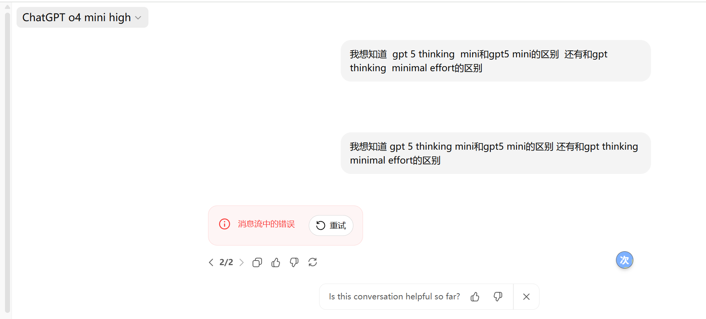Image resolution: width=706 pixels, height=319 pixels.
Task: Click the 2/2 response counter
Action: (226, 262)
